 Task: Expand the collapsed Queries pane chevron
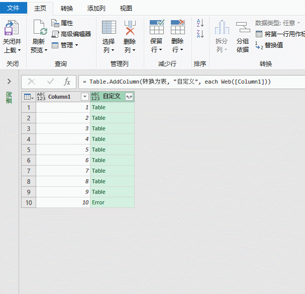(9, 81)
